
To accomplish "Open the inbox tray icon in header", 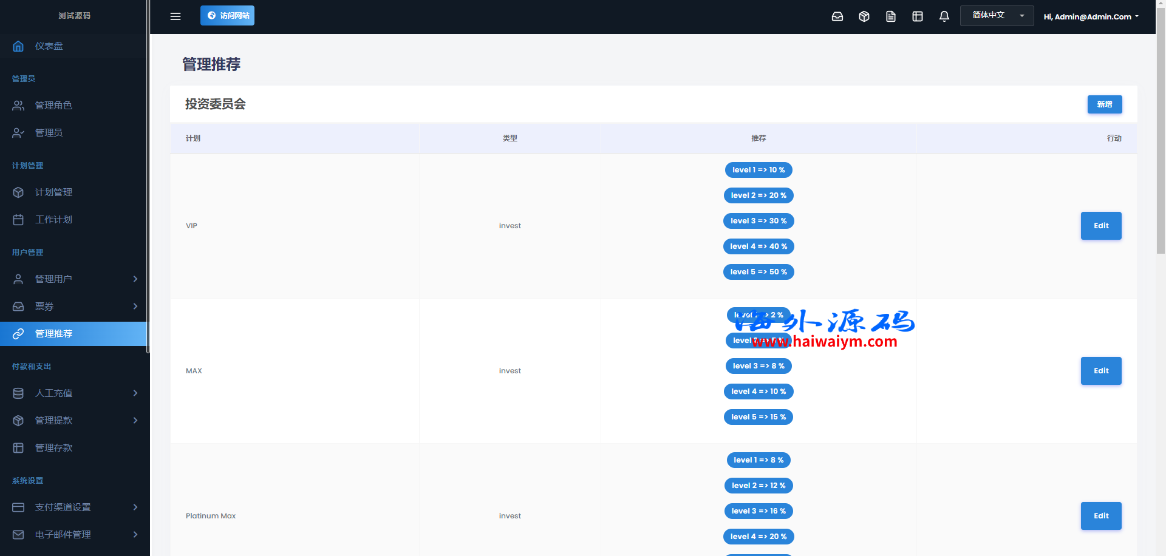I will [x=837, y=16].
